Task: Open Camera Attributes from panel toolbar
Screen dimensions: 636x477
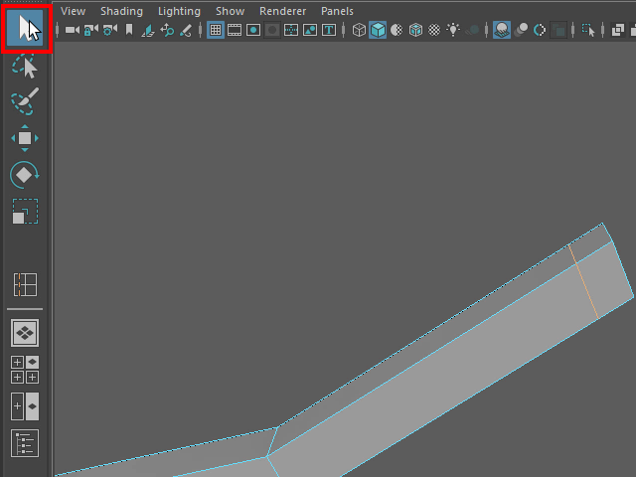Action: [108, 30]
